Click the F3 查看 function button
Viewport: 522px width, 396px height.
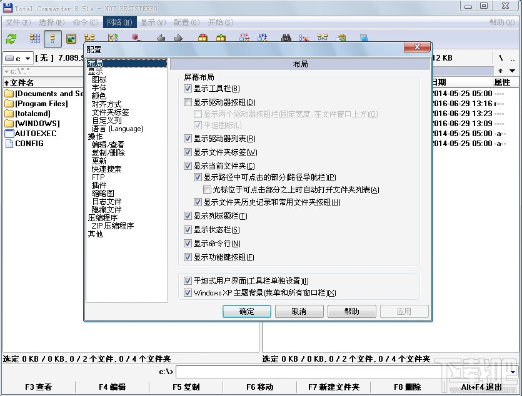[x=39, y=387]
